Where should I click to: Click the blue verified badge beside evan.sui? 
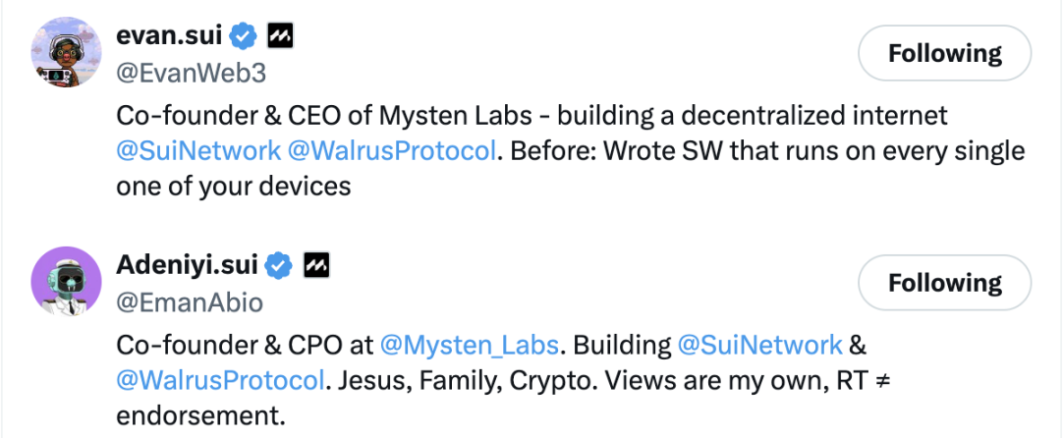click(x=243, y=37)
